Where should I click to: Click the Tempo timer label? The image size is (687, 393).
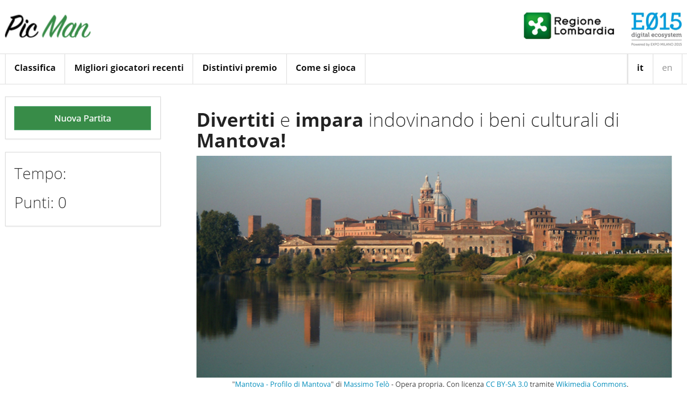[x=40, y=174]
